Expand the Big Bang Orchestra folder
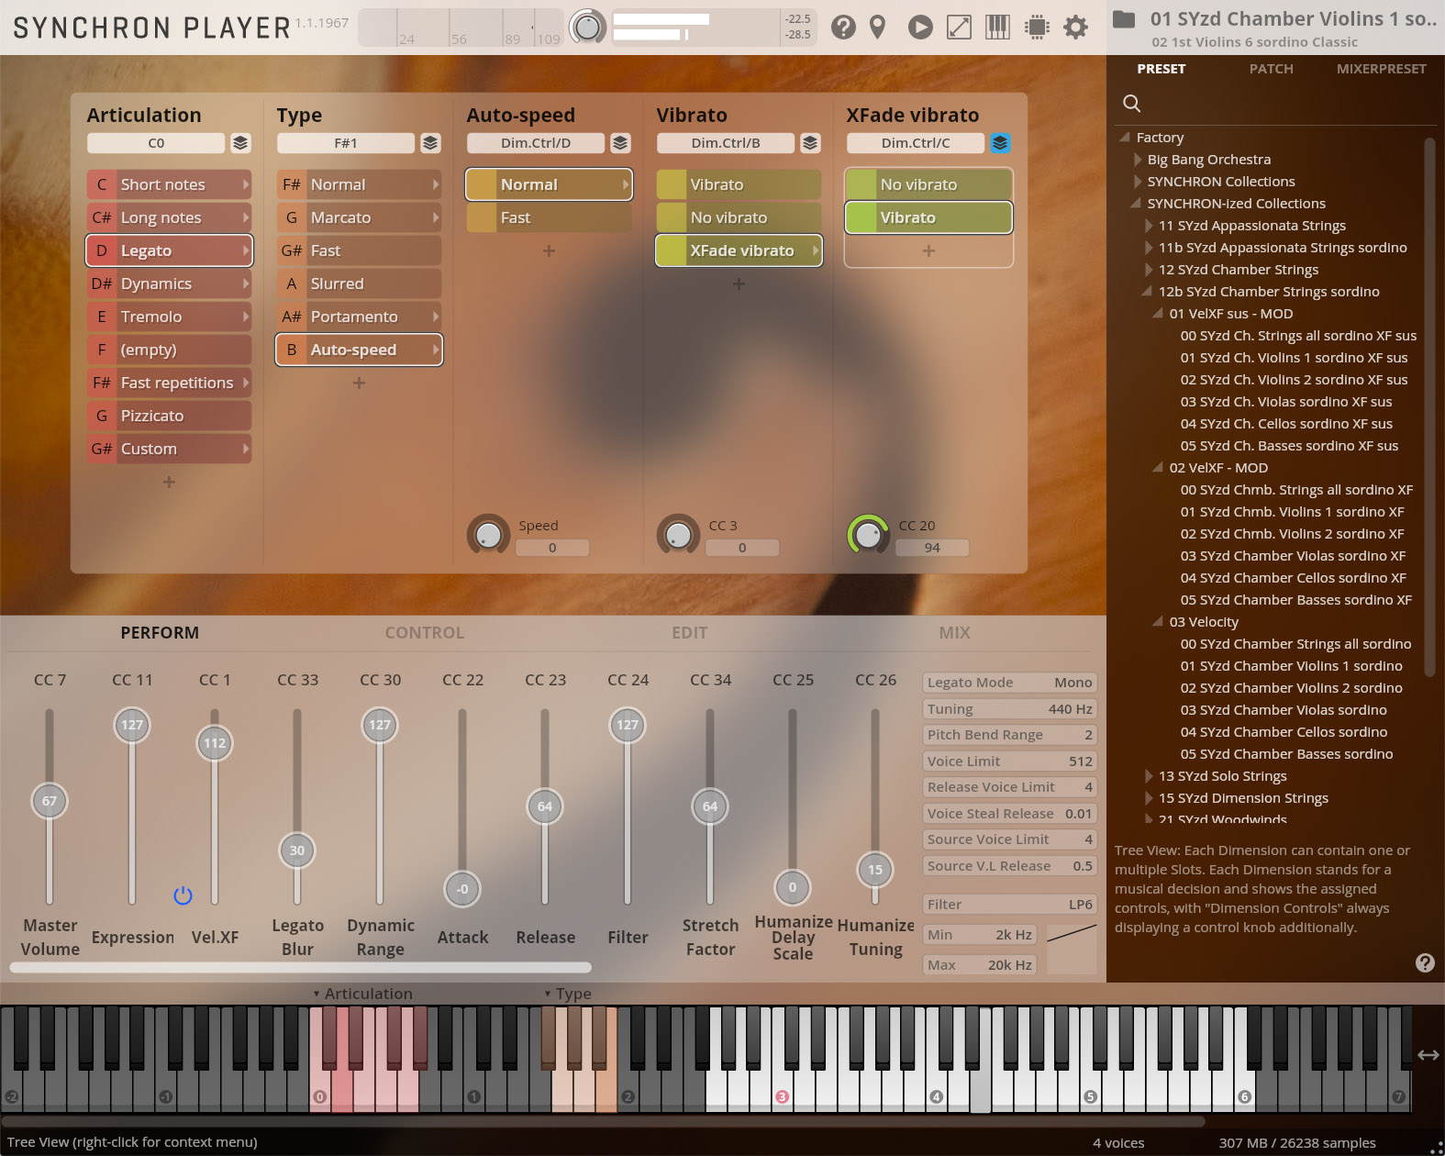This screenshot has width=1445, height=1156. (x=1139, y=160)
